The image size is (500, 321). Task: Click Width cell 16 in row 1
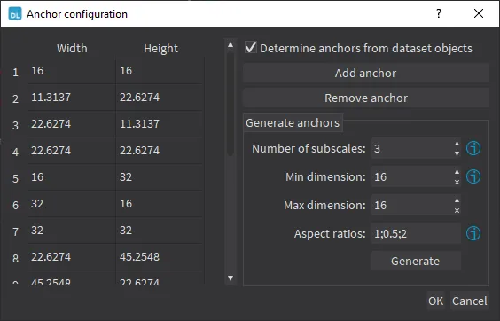pos(72,71)
